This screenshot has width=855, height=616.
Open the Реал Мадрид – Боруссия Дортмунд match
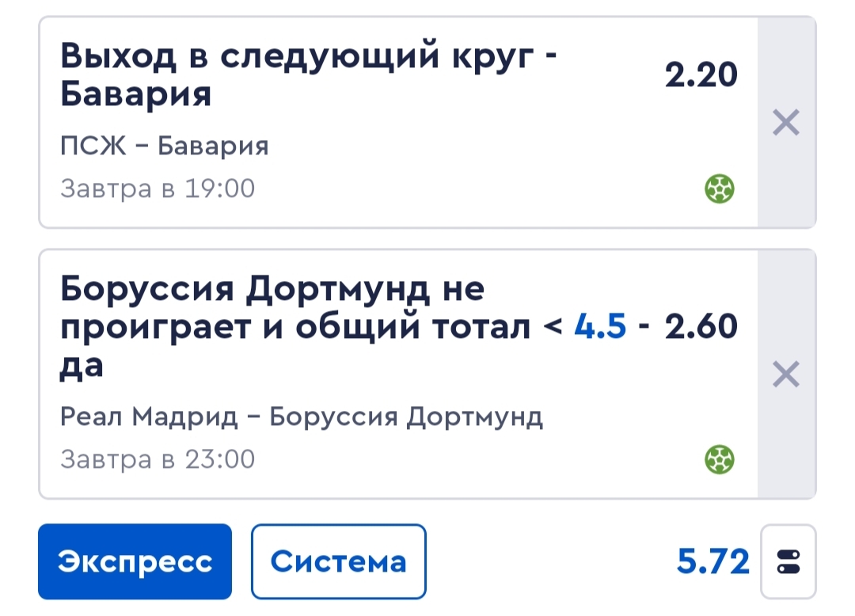tap(301, 417)
